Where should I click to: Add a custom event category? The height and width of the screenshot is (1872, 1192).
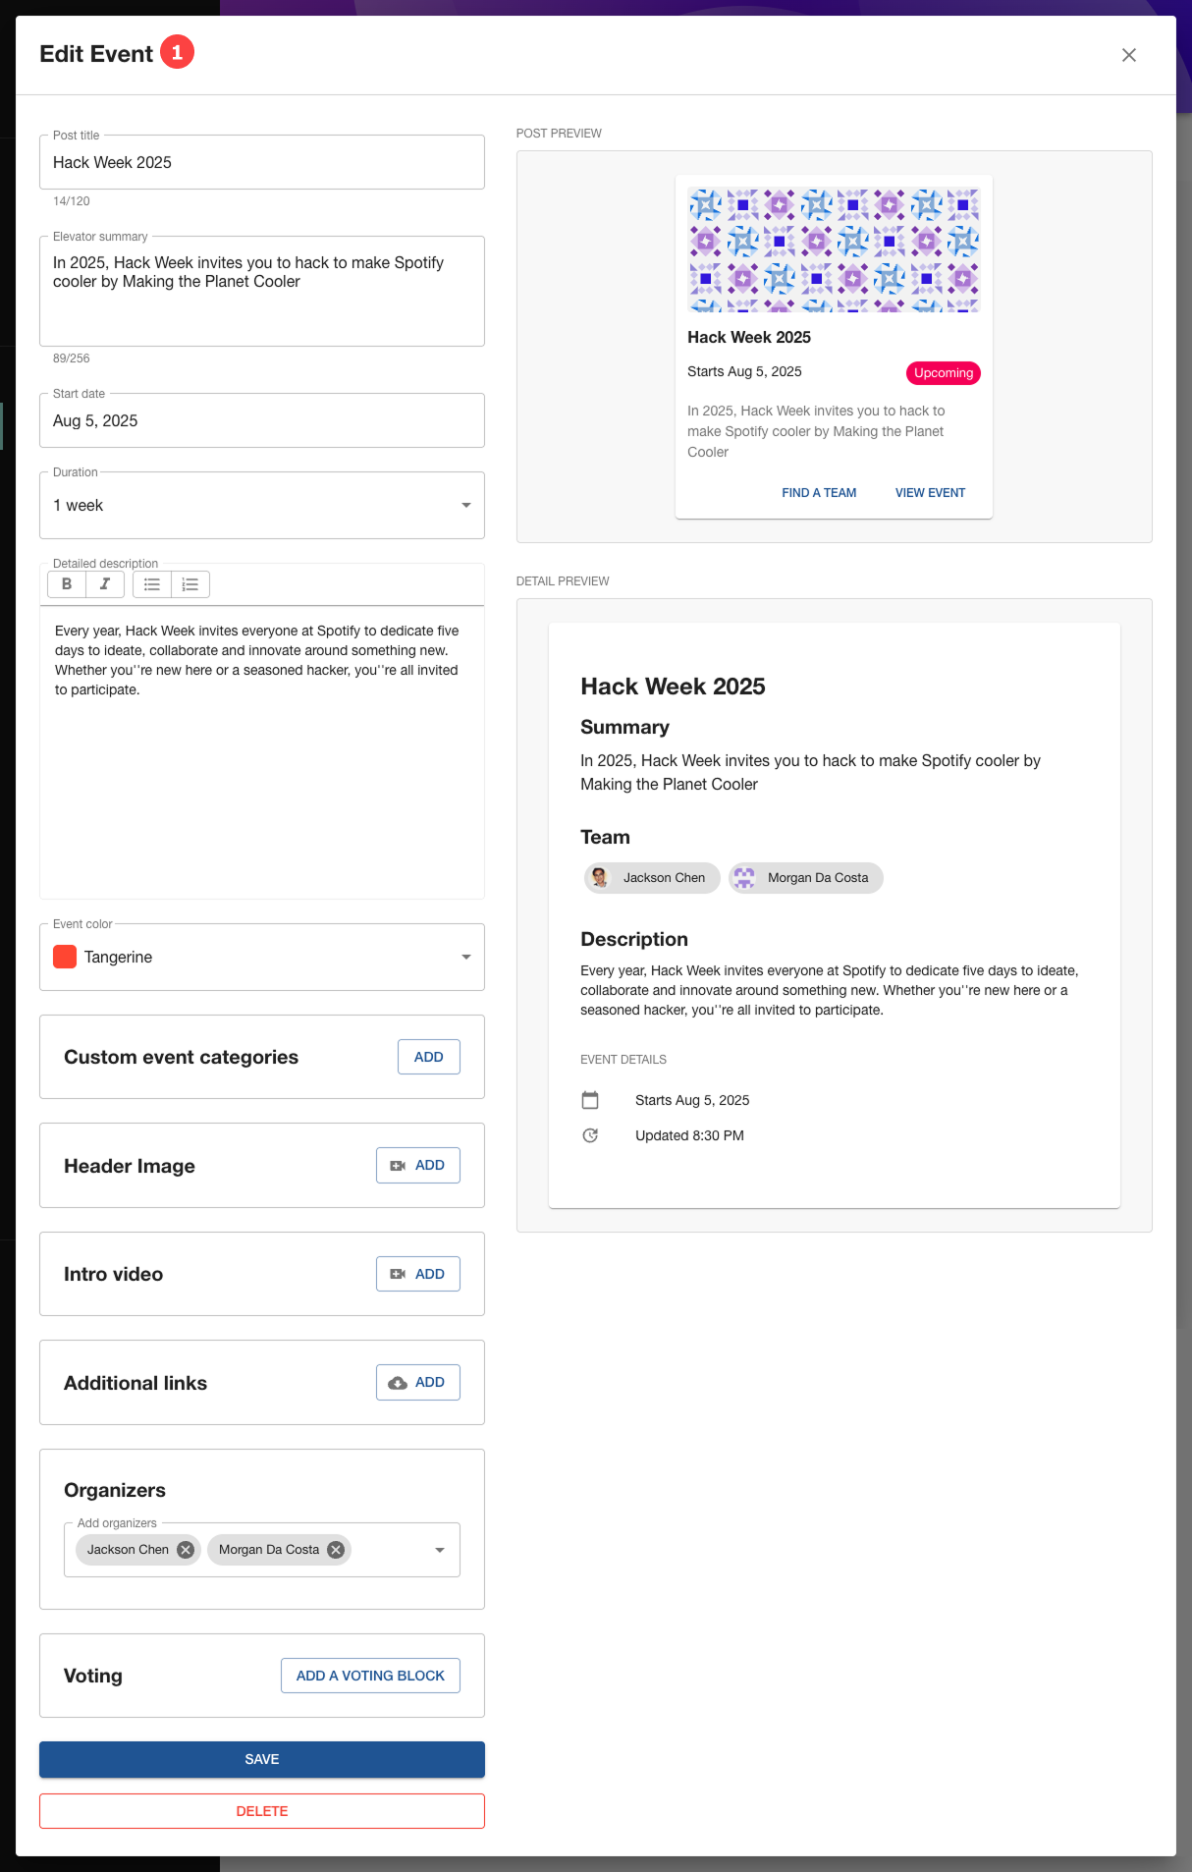[429, 1057]
